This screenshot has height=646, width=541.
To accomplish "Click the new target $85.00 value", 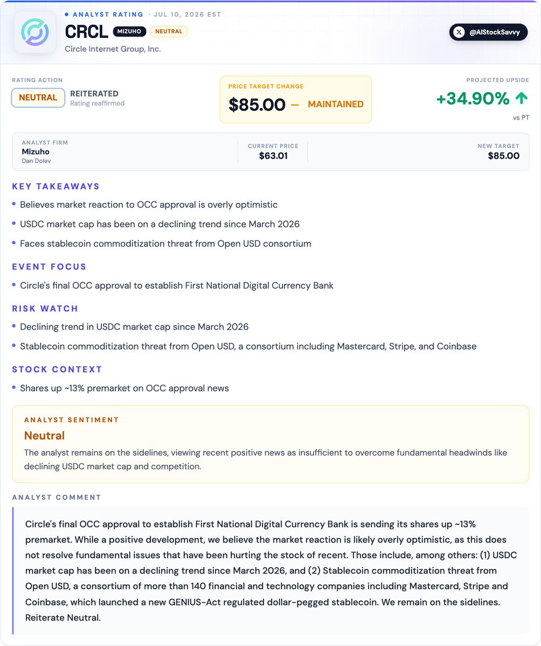I will [x=503, y=156].
